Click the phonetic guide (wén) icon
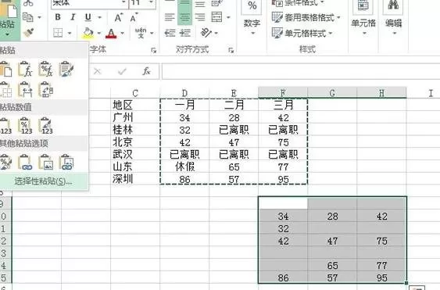 (x=141, y=33)
